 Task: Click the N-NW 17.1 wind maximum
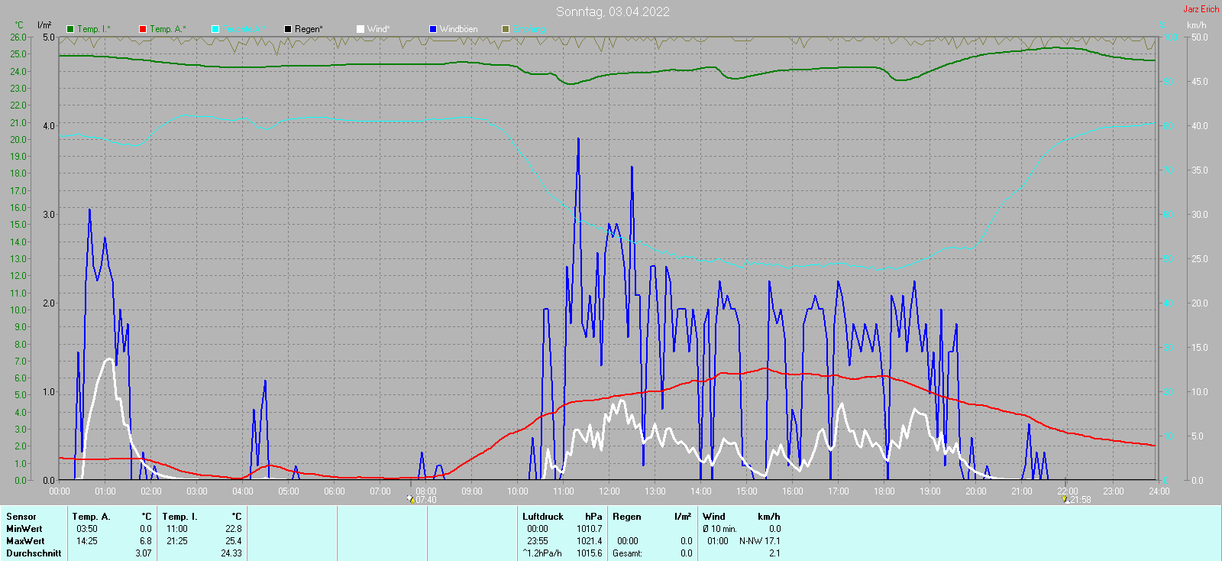pyautogui.click(x=759, y=541)
